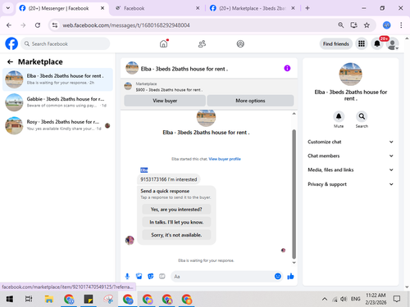410x307 pixels.
Task: Open the Home feed icon
Action: (163, 43)
